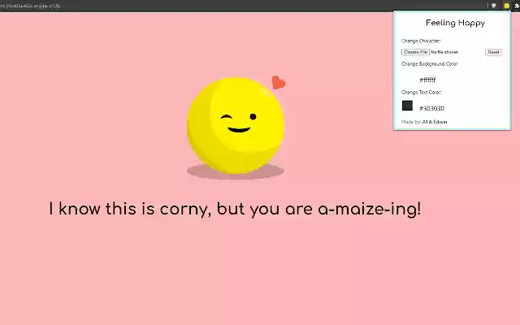The height and width of the screenshot is (325, 520).
Task: Open the browser extensions puzzle icon
Action: [x=517, y=6]
